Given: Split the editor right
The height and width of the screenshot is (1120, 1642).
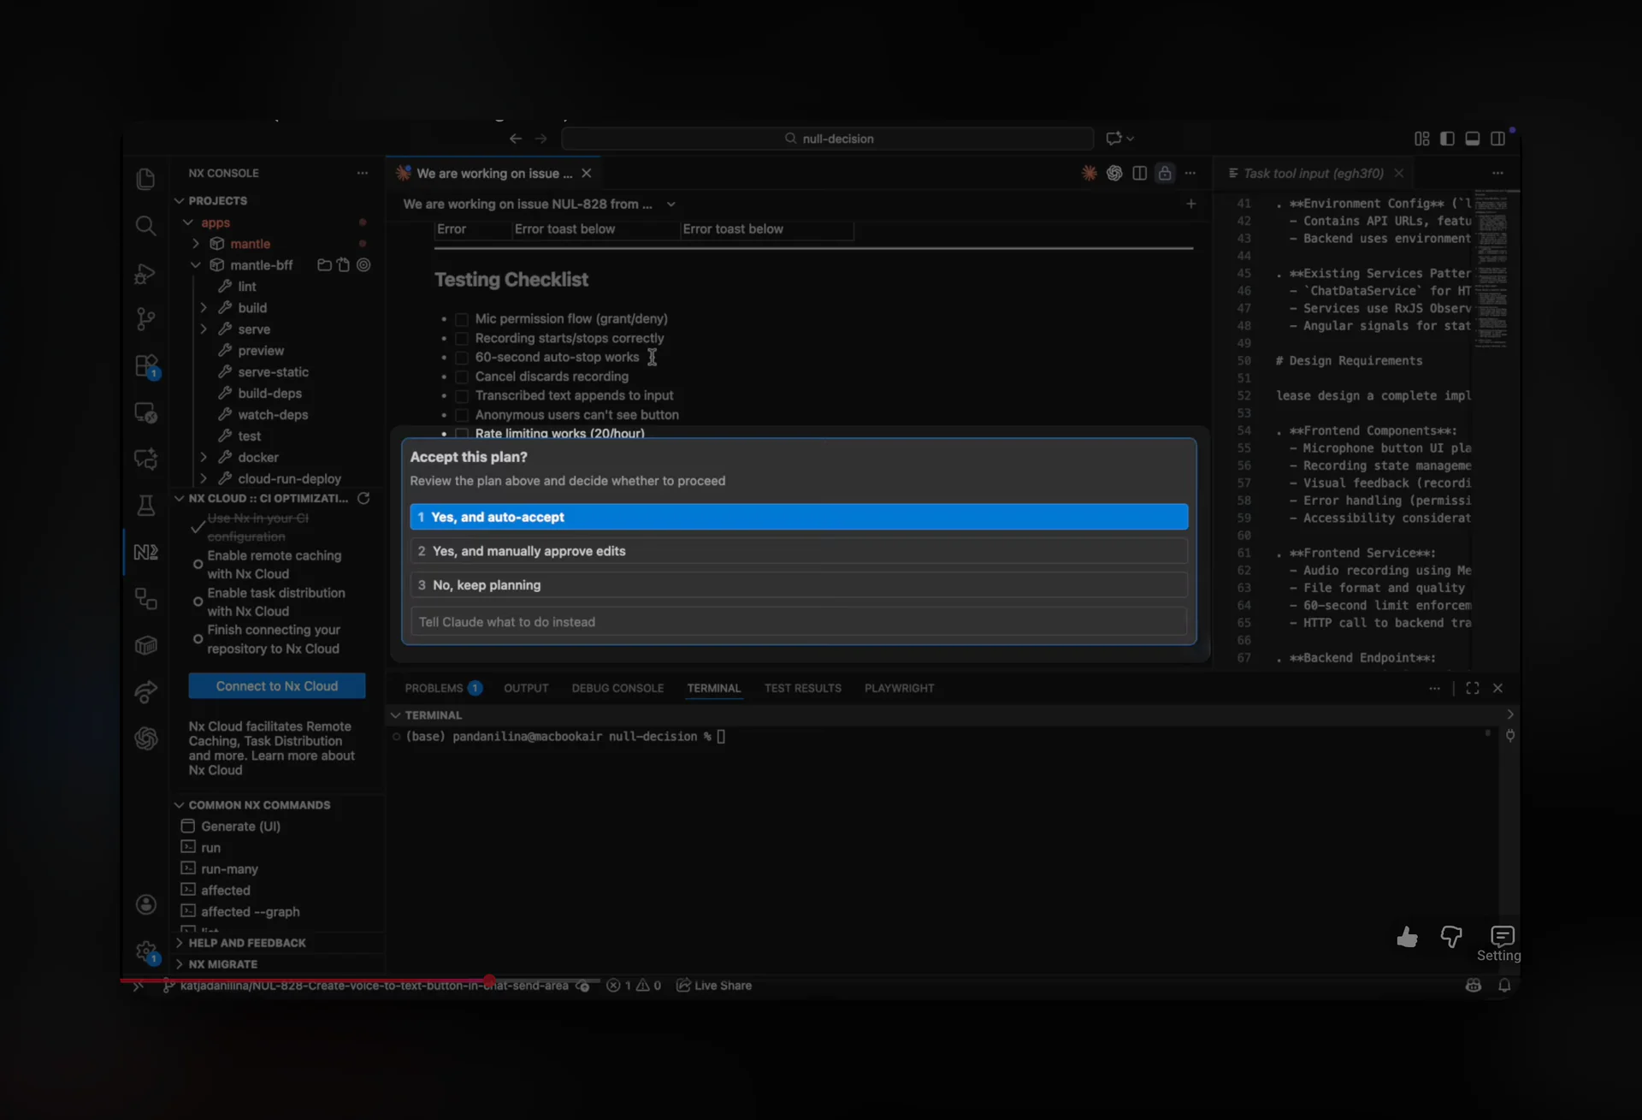Looking at the screenshot, I should click(x=1139, y=173).
